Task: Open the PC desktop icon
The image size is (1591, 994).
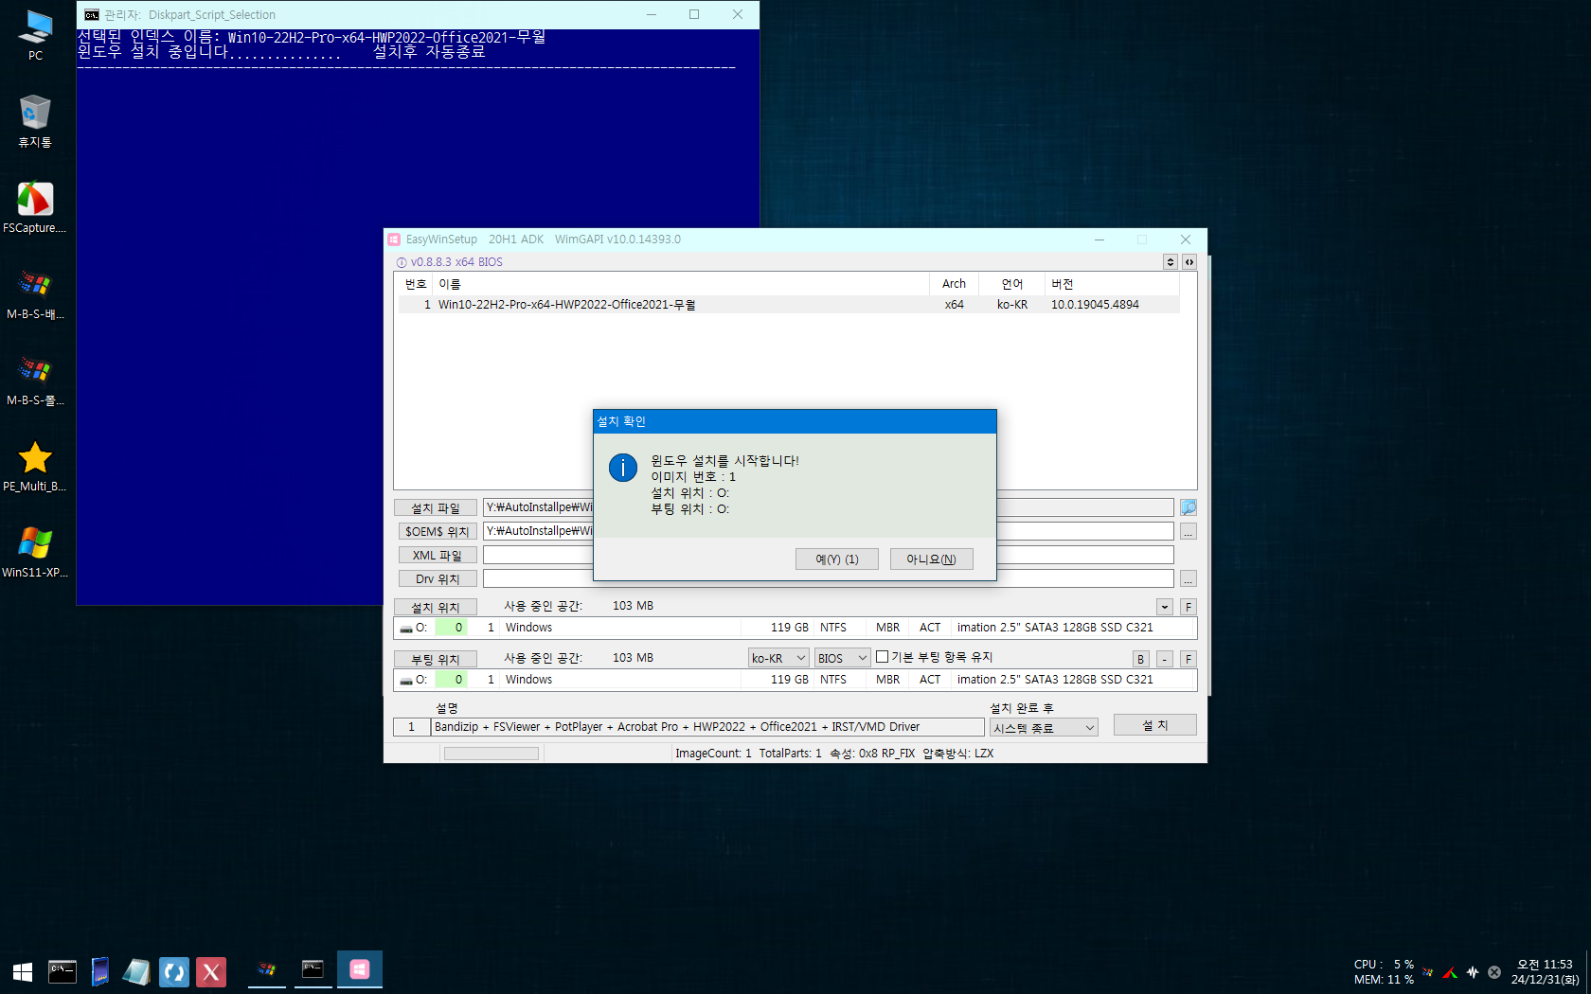Action: point(35,36)
